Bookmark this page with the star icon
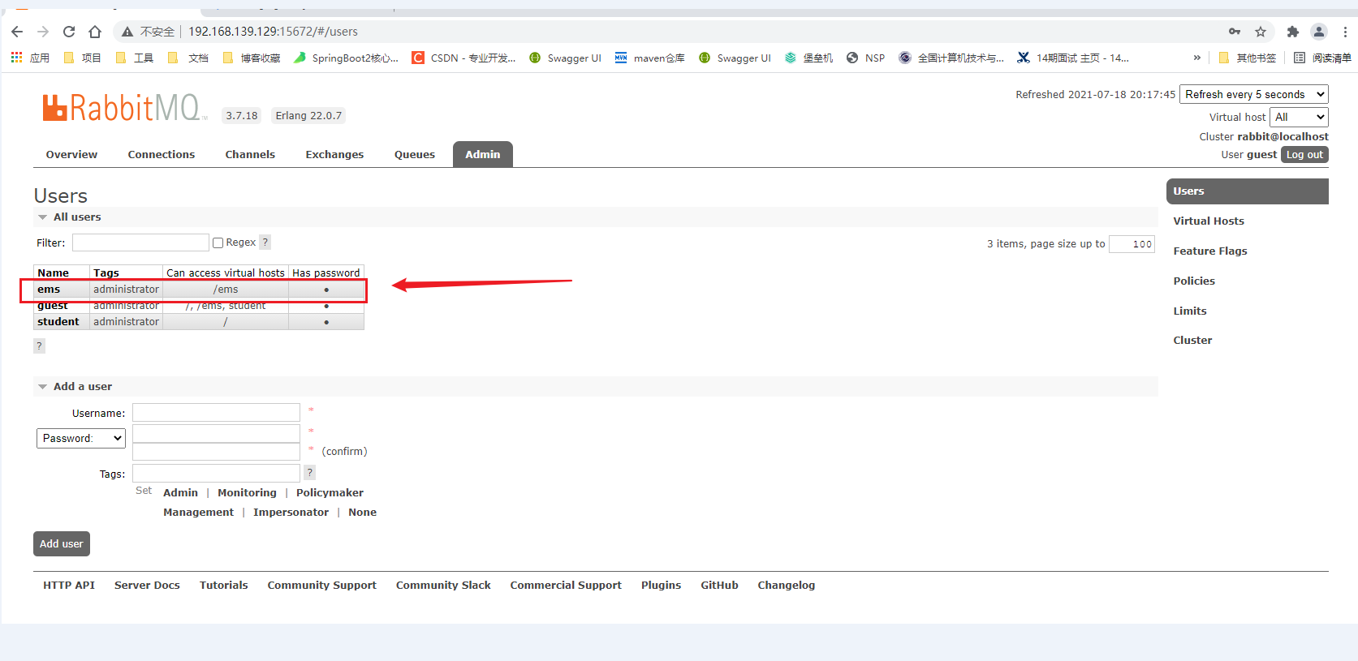This screenshot has height=661, width=1358. coord(1261,32)
